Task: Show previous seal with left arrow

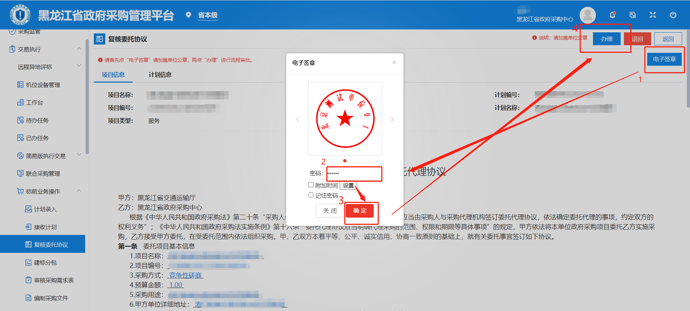Action: (x=298, y=119)
